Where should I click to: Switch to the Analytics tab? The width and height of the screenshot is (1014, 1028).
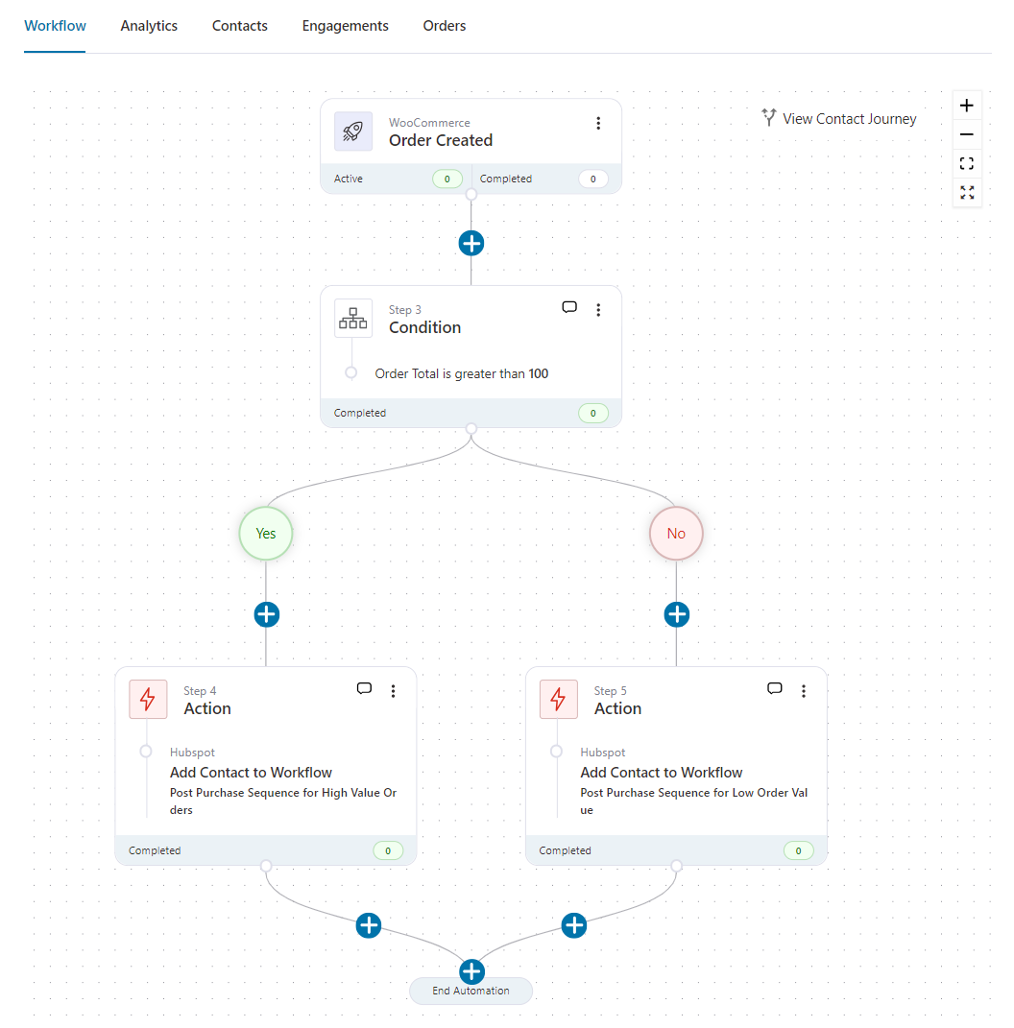pyautogui.click(x=149, y=26)
